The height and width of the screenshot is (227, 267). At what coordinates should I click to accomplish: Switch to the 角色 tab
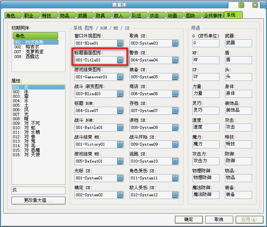coord(13,15)
